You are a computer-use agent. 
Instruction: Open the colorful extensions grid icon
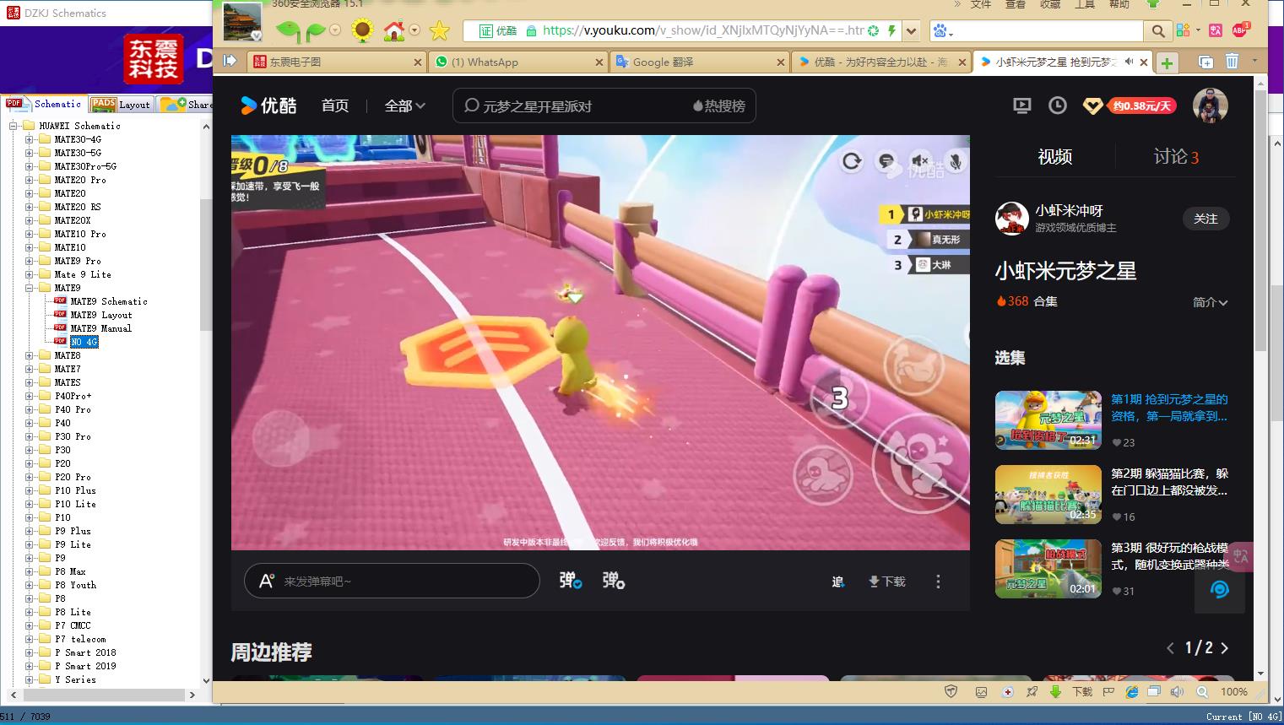click(x=1182, y=30)
